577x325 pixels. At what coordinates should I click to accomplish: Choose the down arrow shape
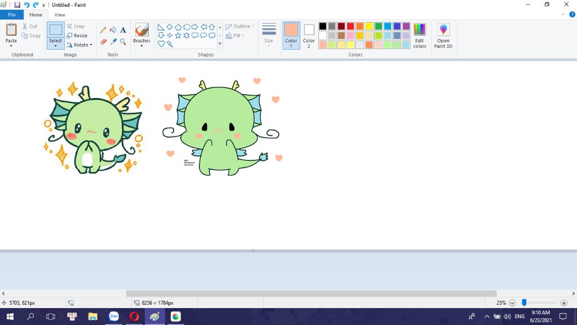click(x=161, y=36)
